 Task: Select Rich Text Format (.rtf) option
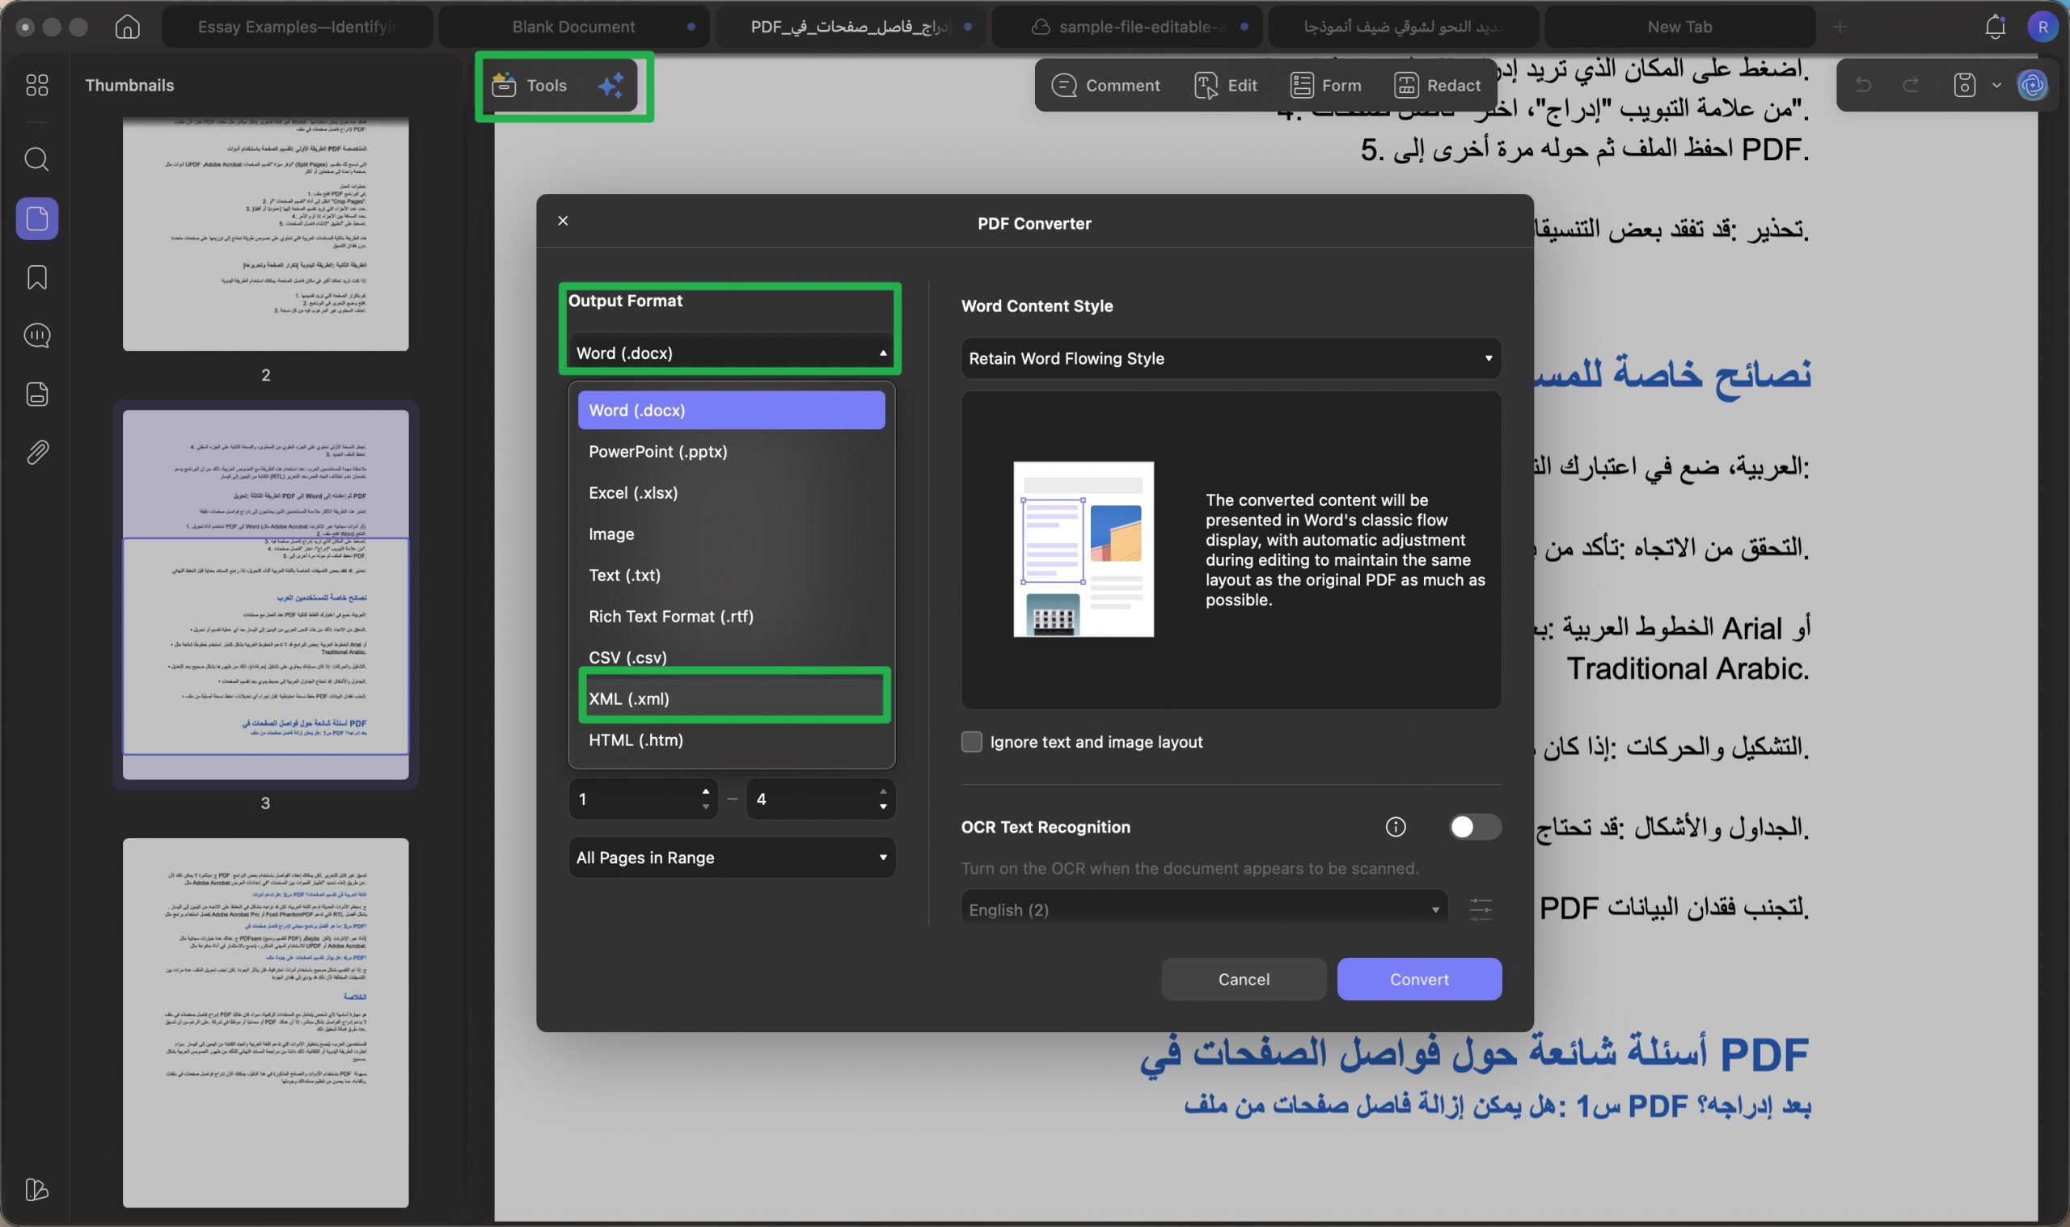[x=732, y=617]
